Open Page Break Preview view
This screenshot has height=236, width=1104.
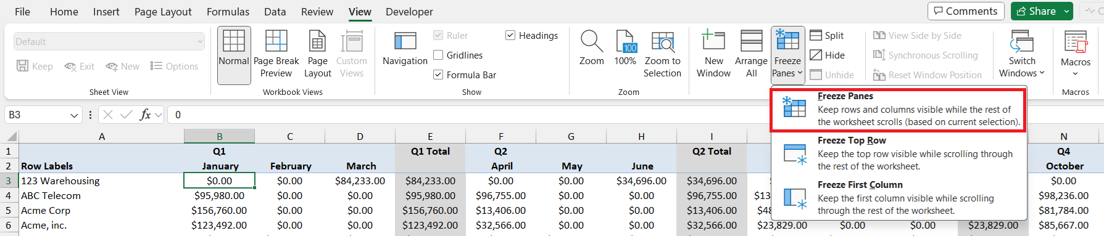pyautogui.click(x=276, y=55)
